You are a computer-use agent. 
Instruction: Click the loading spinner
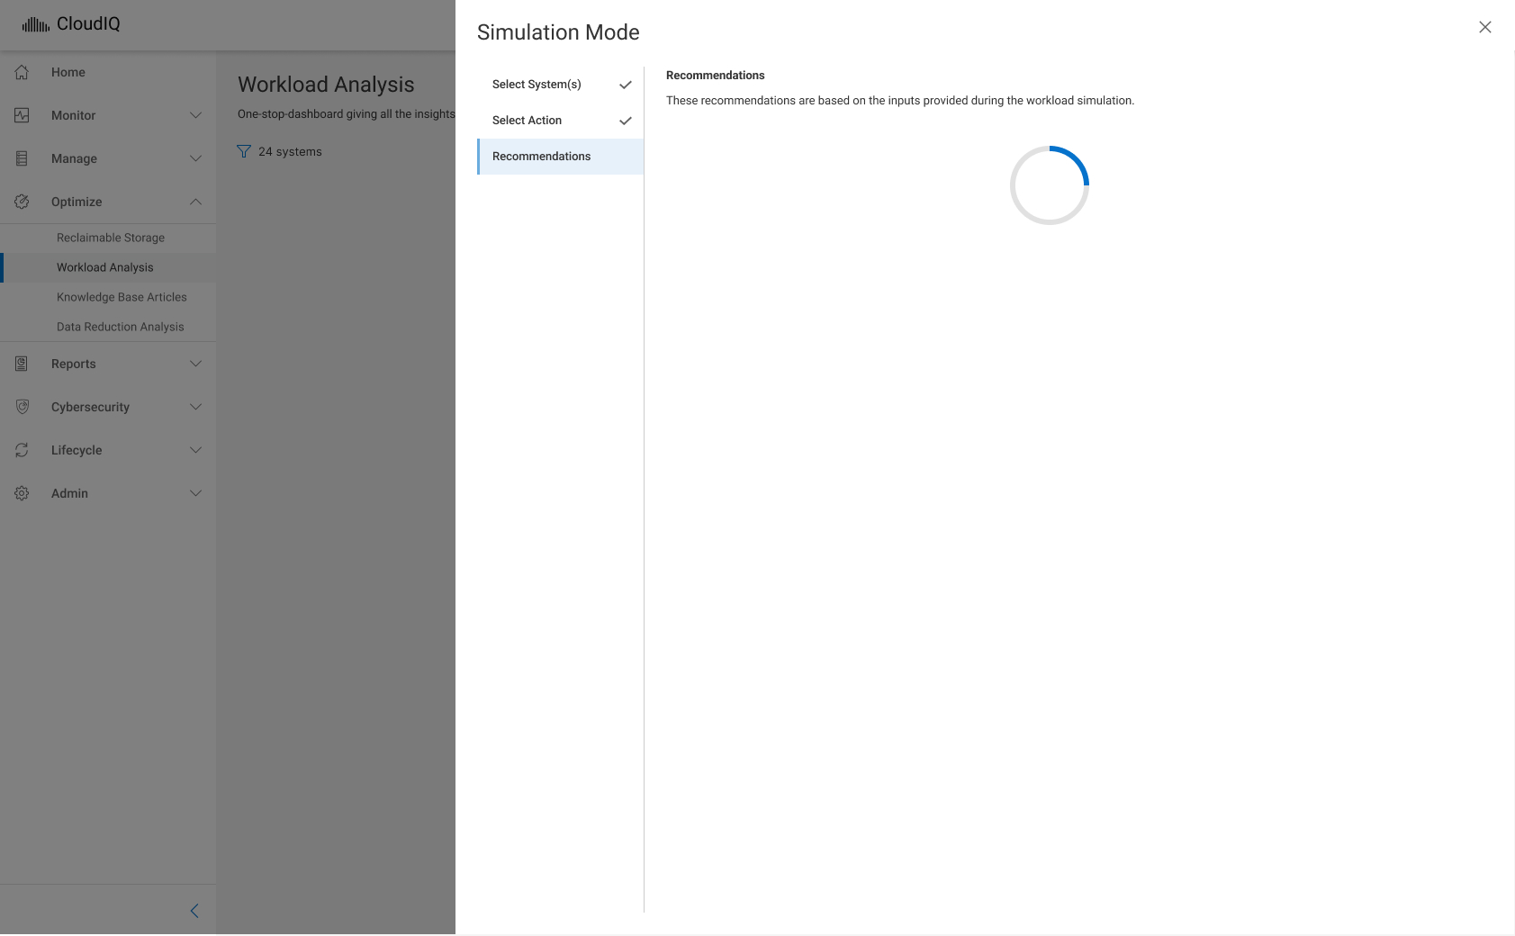1050,185
